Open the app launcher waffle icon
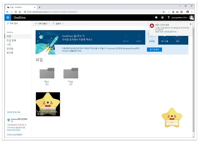 (x=8, y=17)
